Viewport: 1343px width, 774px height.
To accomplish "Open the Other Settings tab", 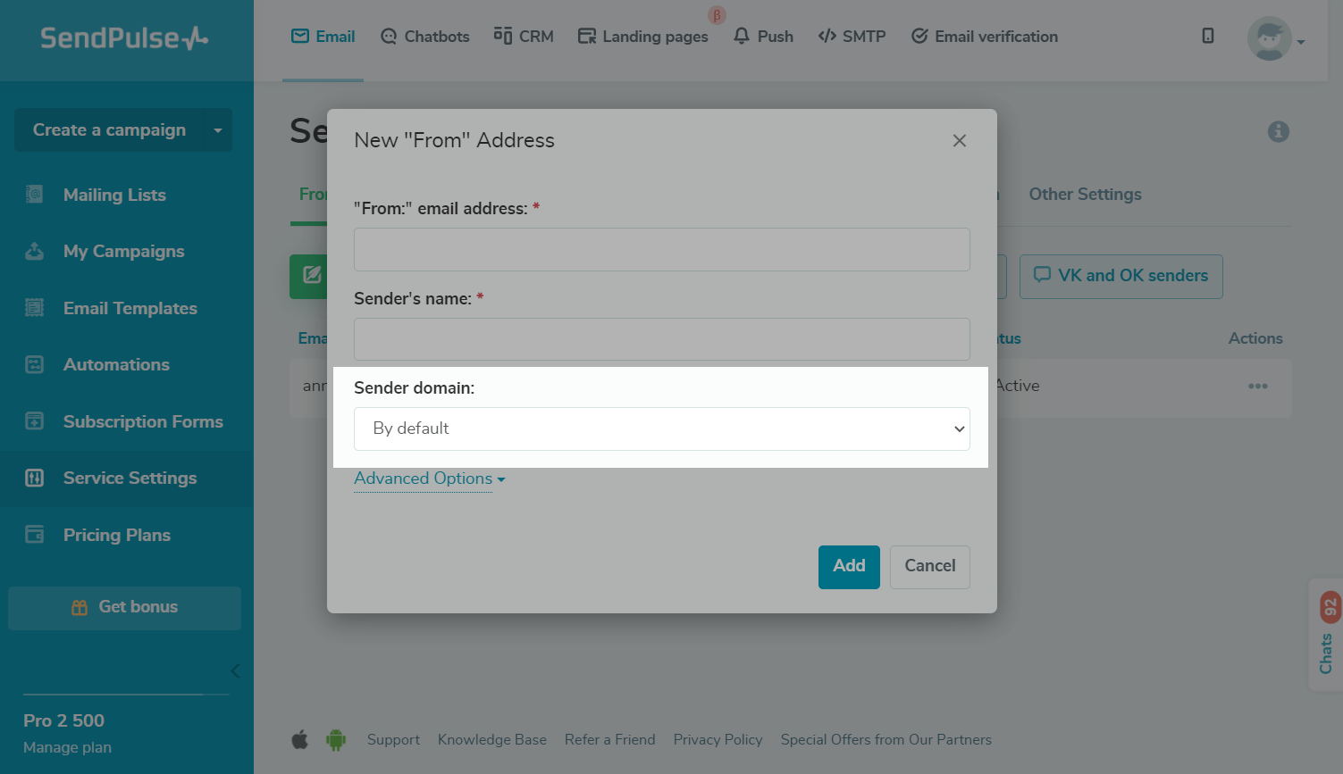I will point(1085,195).
